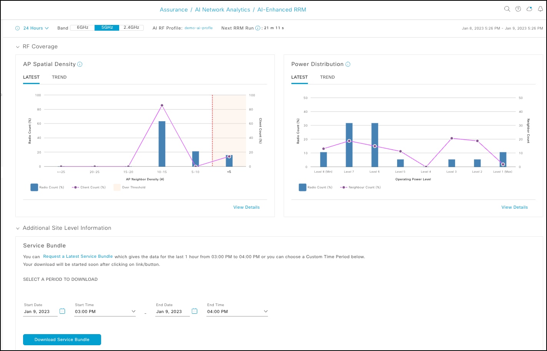This screenshot has width=547, height=351.
Task: Click the Level 8 (Min) power bar
Action: (x=324, y=160)
